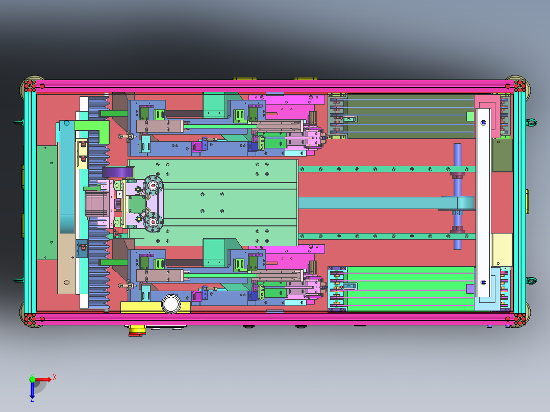This screenshot has height=412, width=550.
Task: Select the left cyan frame rail
Action: pyautogui.click(x=30, y=202)
